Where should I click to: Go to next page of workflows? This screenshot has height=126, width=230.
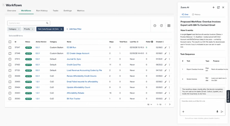[x=170, y=104]
